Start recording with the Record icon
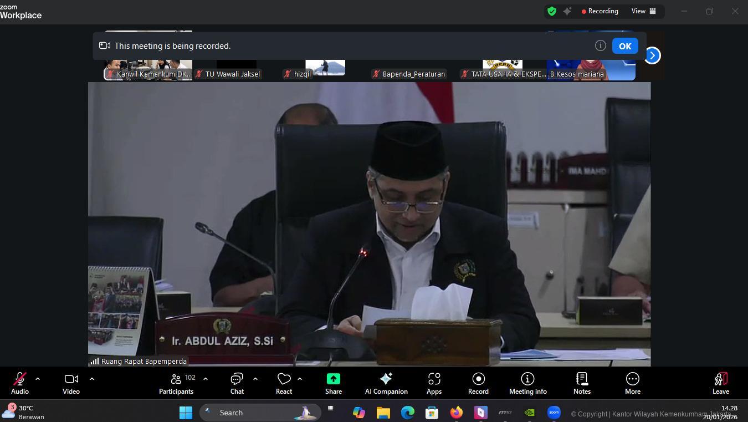The height and width of the screenshot is (422, 748). [478, 383]
